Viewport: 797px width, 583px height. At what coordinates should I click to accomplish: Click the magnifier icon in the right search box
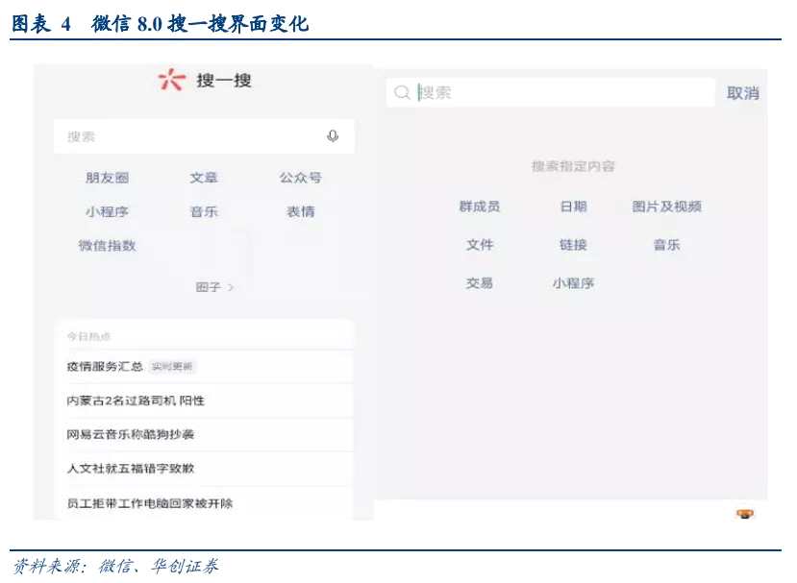coord(401,92)
